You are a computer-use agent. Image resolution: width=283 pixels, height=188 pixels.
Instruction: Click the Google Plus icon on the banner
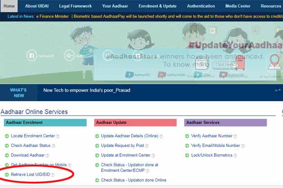pyautogui.click(x=70, y=56)
